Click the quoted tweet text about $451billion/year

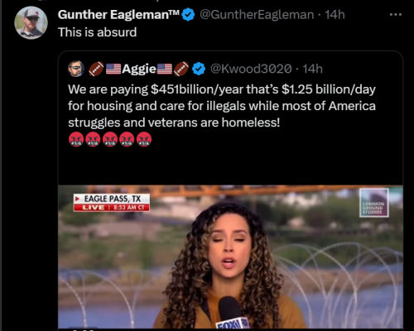(222, 106)
